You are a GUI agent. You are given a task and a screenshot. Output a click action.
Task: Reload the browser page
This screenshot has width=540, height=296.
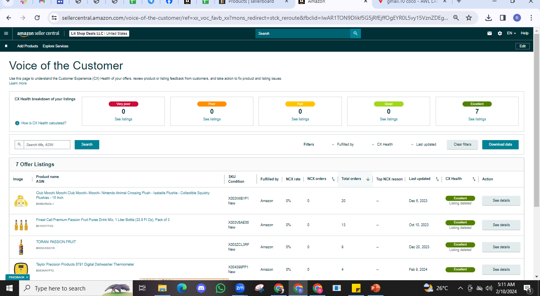coord(37,18)
